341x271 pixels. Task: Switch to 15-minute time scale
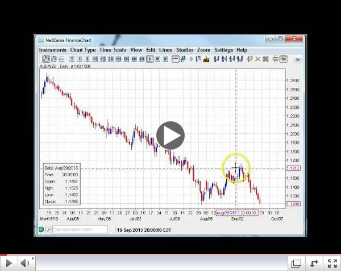(x=103, y=59)
